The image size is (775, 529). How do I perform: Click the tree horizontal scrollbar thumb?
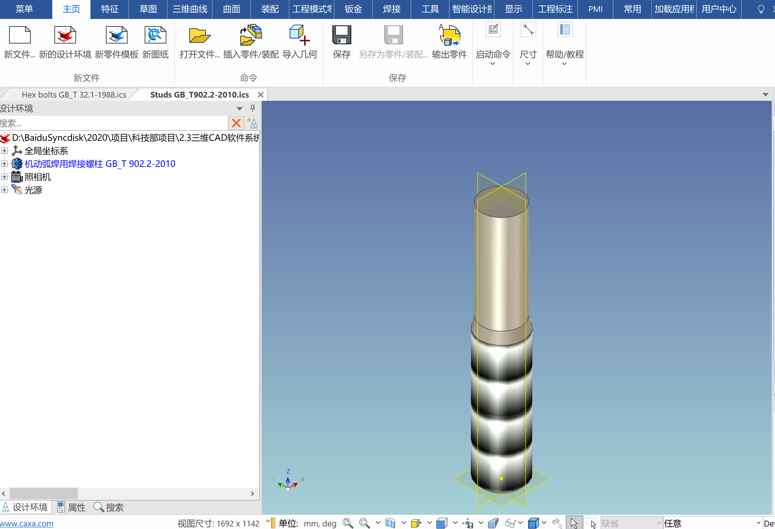44,493
